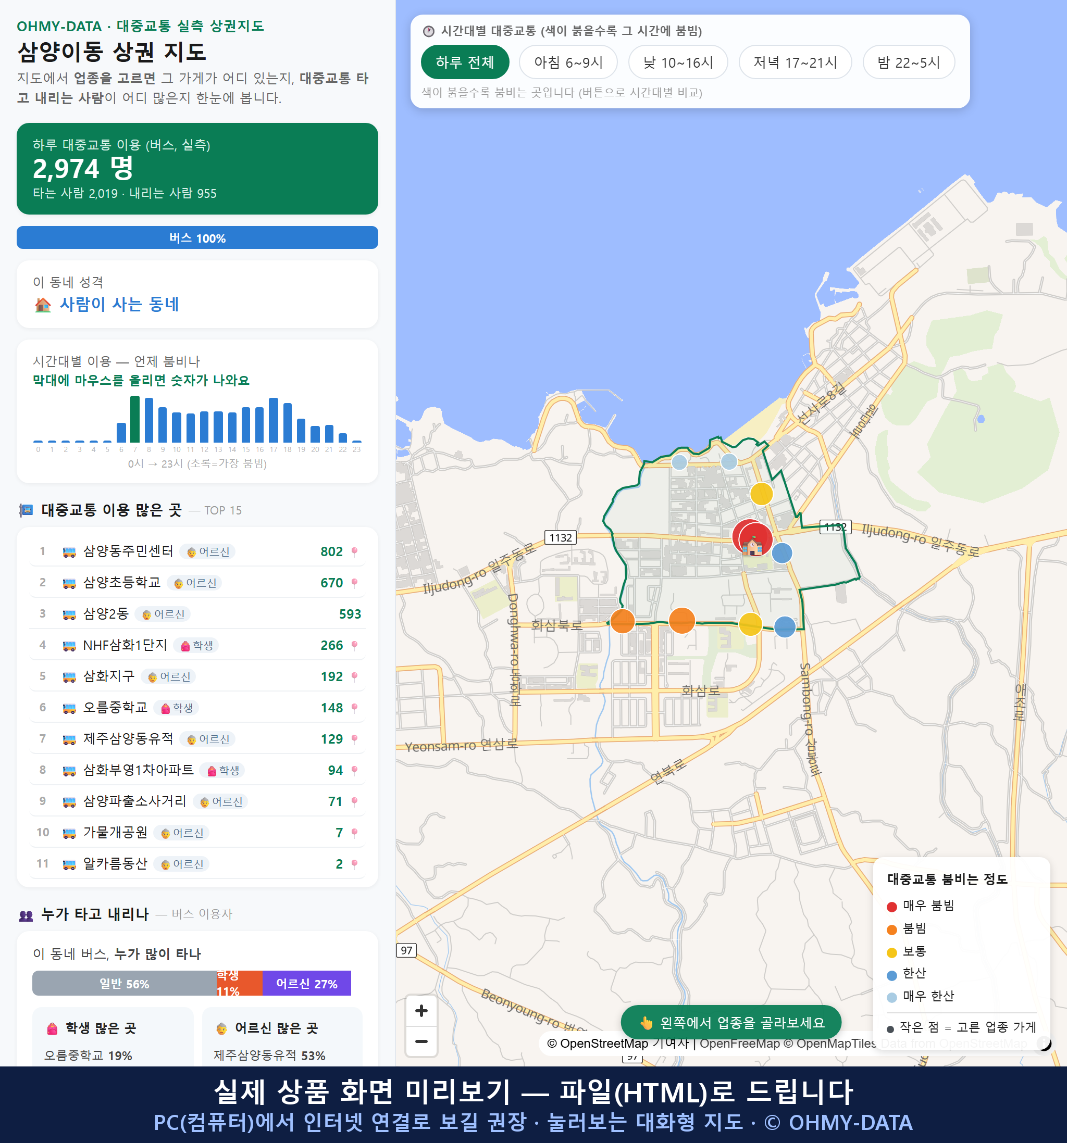Open the OpenFreeMap attribution link
1067x1143 pixels.
tap(739, 1044)
